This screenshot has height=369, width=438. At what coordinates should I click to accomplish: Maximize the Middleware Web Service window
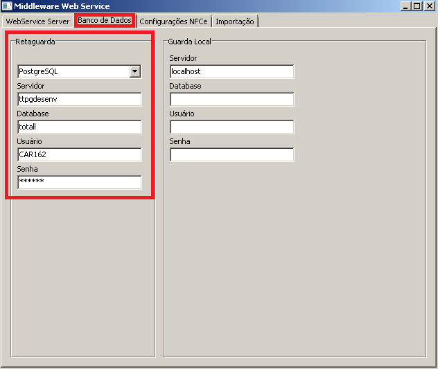tap(417, 6)
